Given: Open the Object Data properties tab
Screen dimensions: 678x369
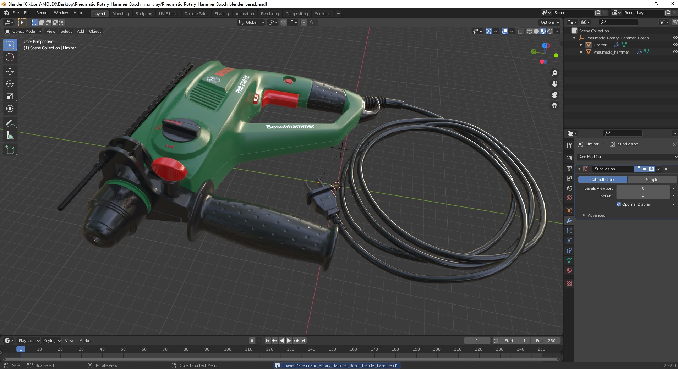Looking at the screenshot, I should point(569,260).
